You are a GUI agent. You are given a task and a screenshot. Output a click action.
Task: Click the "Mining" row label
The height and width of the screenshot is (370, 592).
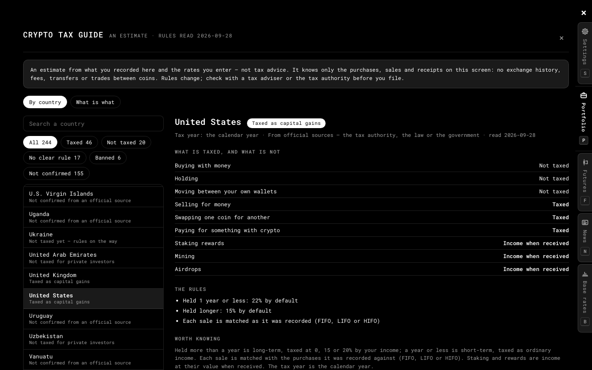point(185,256)
